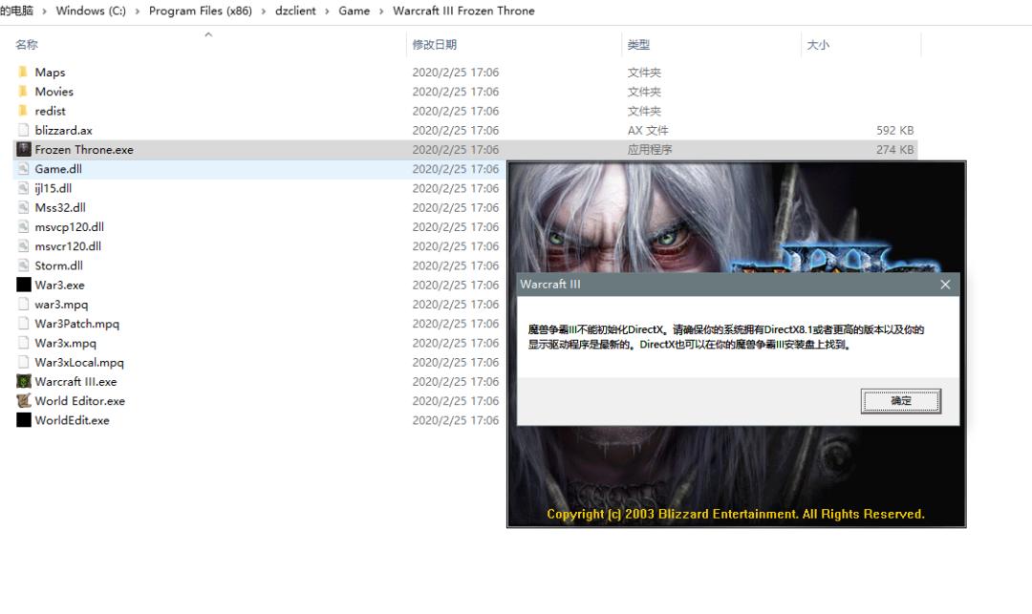Click the Storm.dll file icon
The width and height of the screenshot is (1032, 614).
tap(23, 265)
